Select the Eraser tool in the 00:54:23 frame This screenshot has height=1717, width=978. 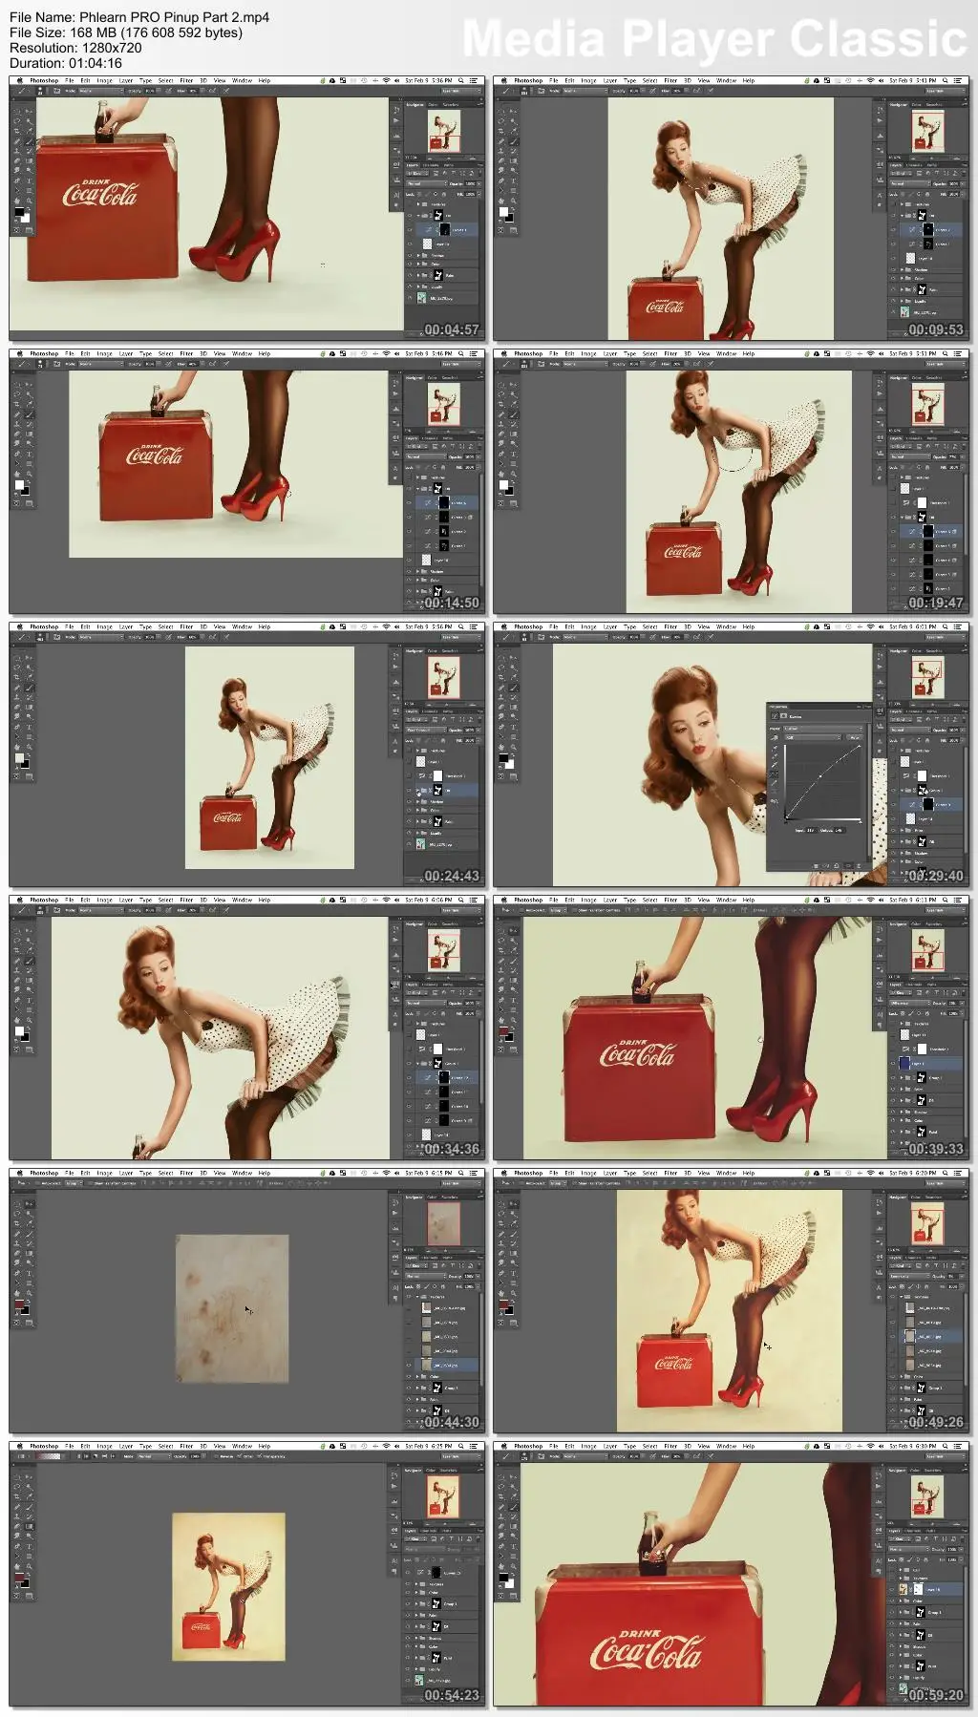pos(17,1526)
